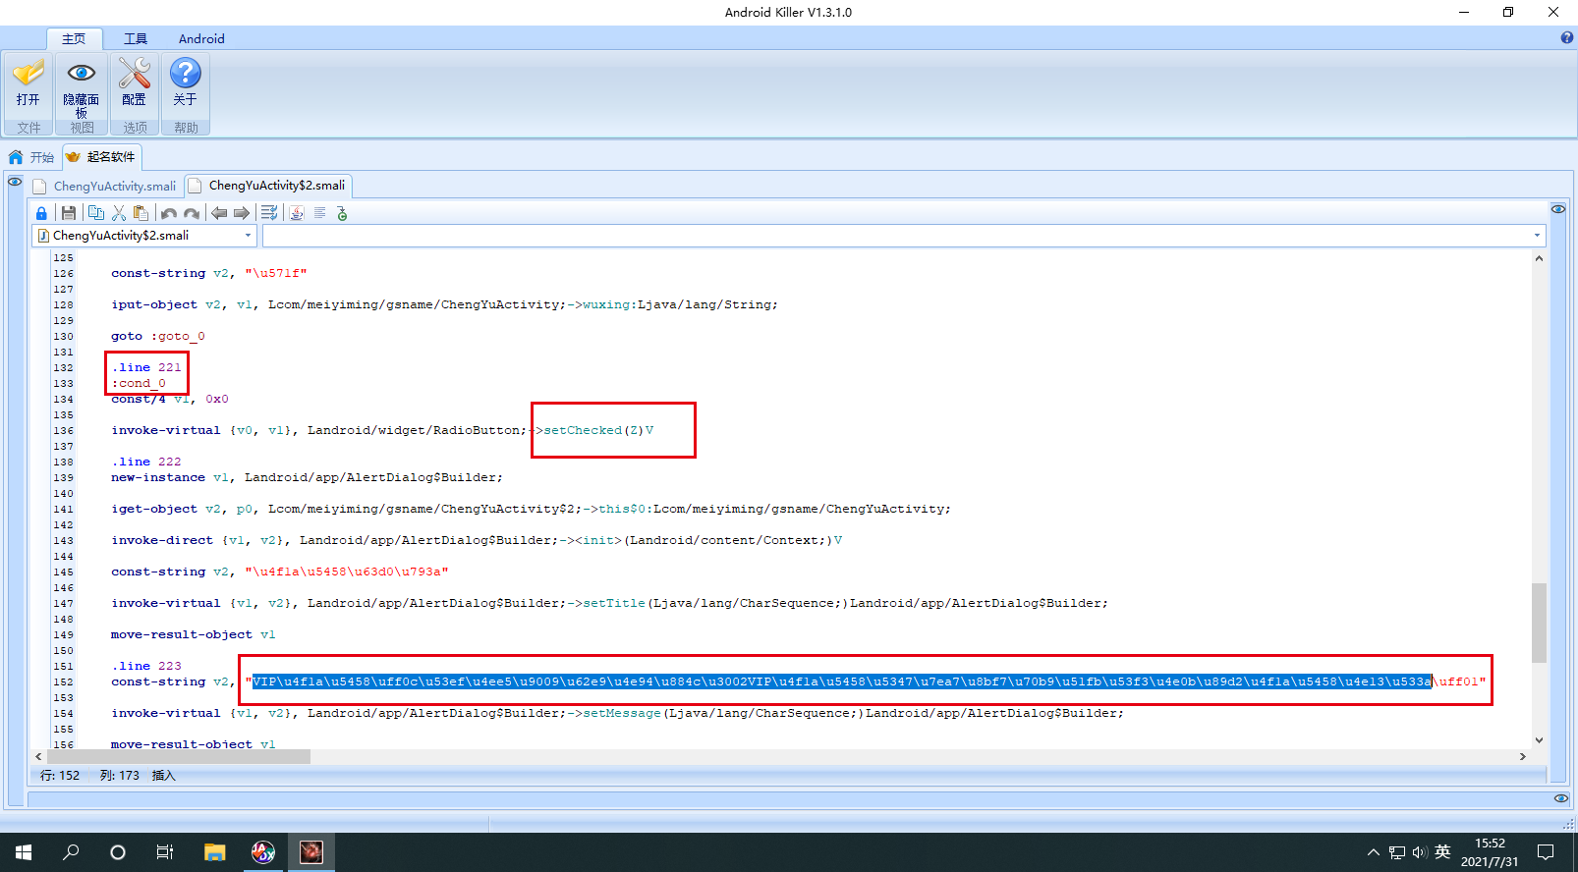Click the green insert-code icon
The image size is (1578, 872).
(x=342, y=213)
